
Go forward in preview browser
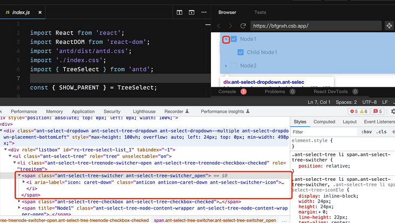[230, 26]
